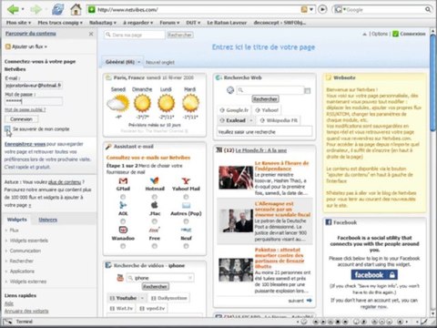Image resolution: width=437 pixels, height=328 pixels.
Task: Click the green Connexion icon top right
Action: click(395, 34)
